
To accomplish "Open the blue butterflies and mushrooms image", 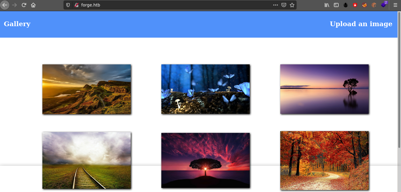I will (x=206, y=89).
